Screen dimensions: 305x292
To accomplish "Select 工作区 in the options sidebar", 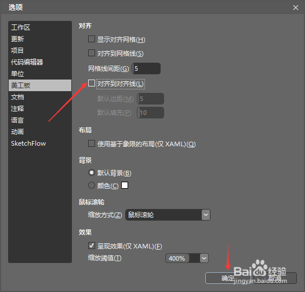I will click(40, 27).
